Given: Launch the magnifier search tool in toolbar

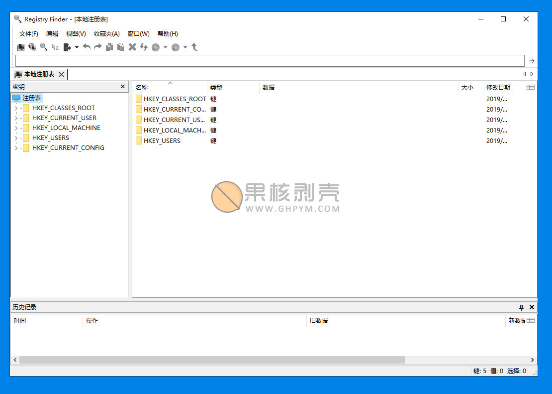Looking at the screenshot, I should point(44,47).
